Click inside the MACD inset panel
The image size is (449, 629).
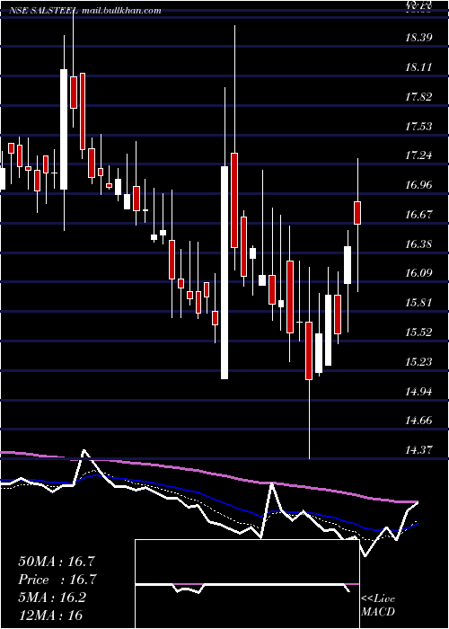coord(247,584)
